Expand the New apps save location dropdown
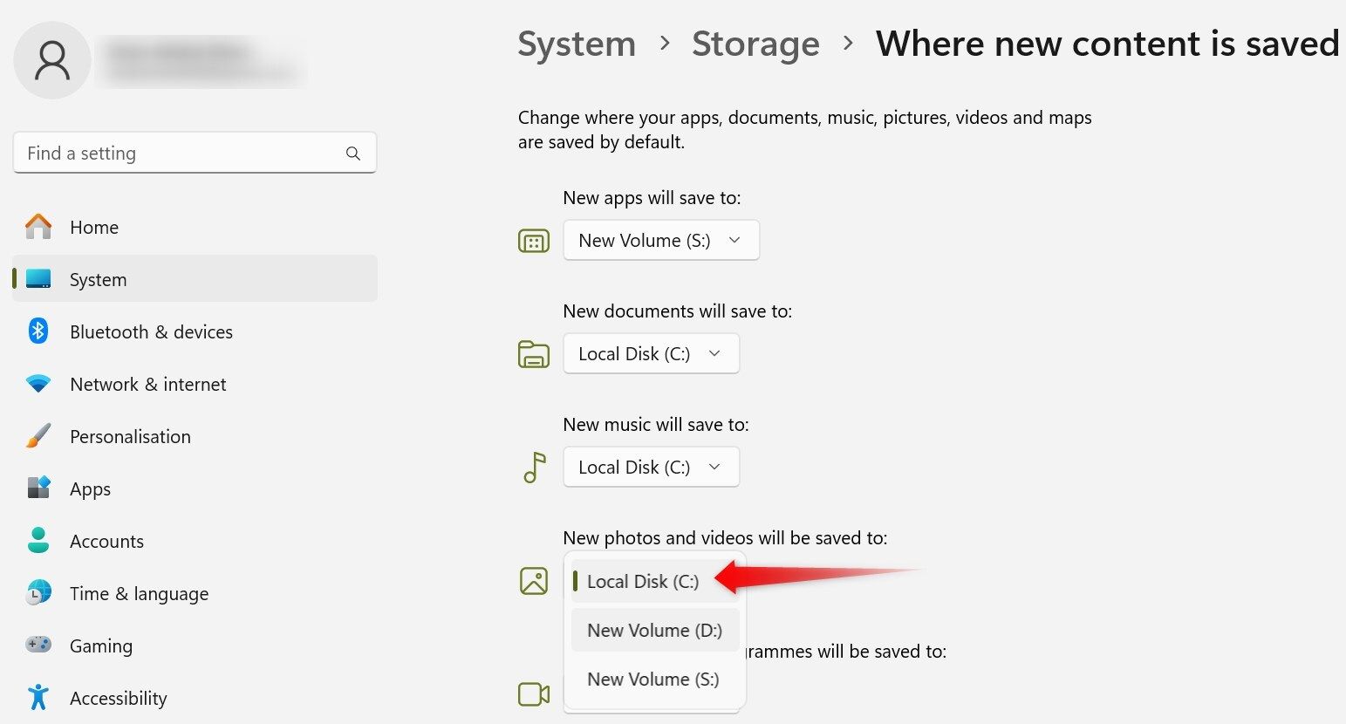 pos(661,240)
